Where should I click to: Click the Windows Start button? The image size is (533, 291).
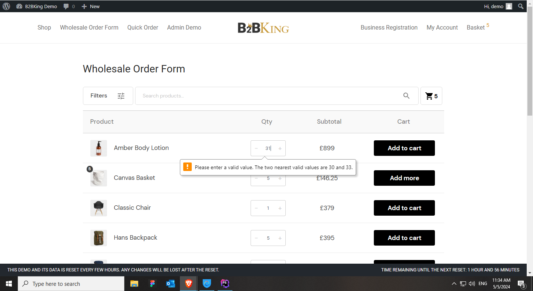[x=9, y=284]
